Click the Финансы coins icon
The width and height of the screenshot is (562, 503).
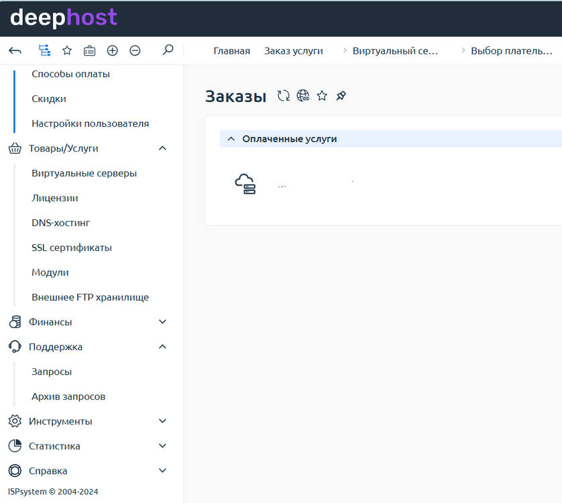click(x=15, y=322)
